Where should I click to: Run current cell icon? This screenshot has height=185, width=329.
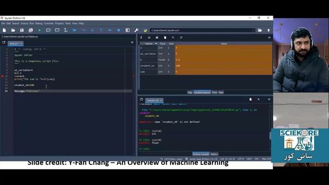point(48,30)
